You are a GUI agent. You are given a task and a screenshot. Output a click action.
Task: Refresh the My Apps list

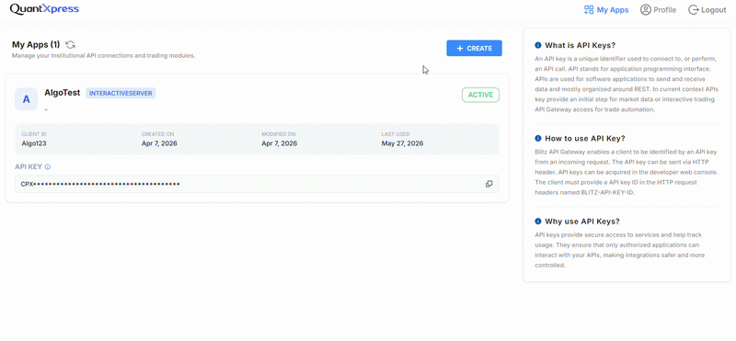click(71, 44)
